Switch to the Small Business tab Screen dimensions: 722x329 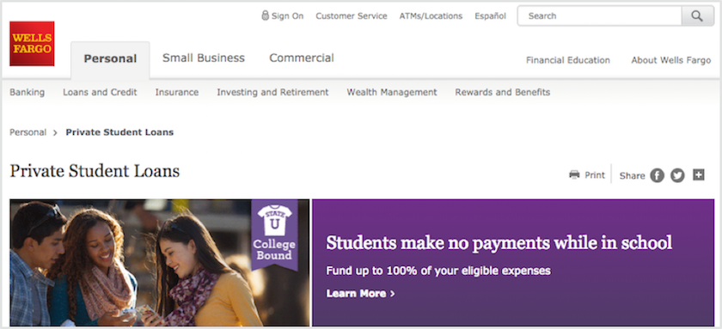tap(204, 58)
